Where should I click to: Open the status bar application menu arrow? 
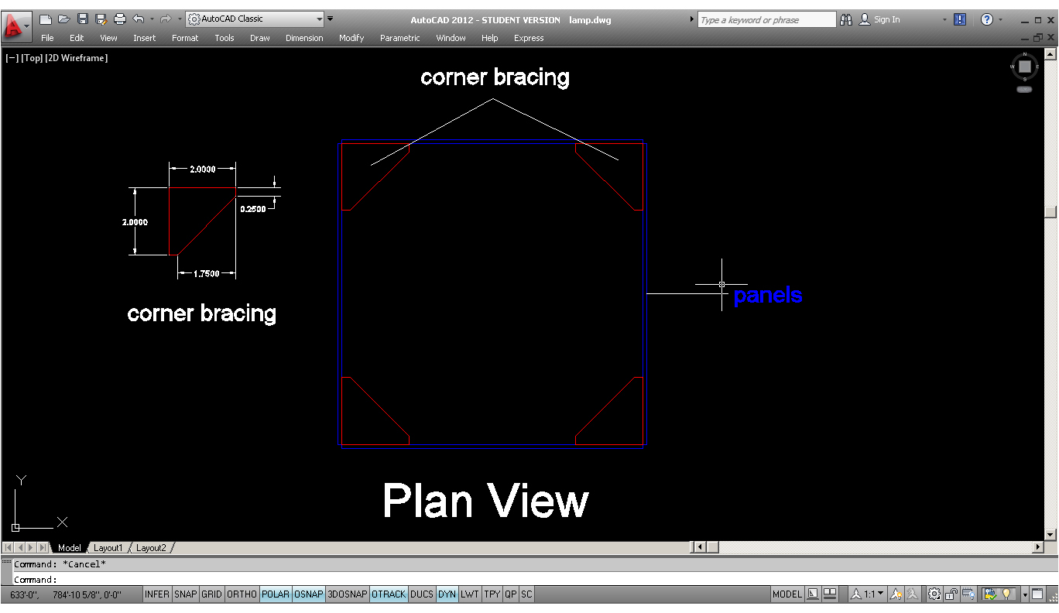click(1025, 594)
